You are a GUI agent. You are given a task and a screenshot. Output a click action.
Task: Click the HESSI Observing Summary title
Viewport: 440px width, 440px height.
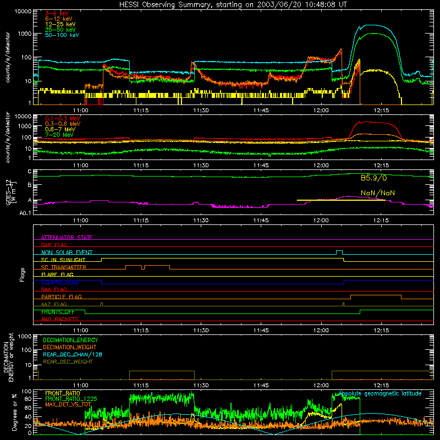click(233, 5)
